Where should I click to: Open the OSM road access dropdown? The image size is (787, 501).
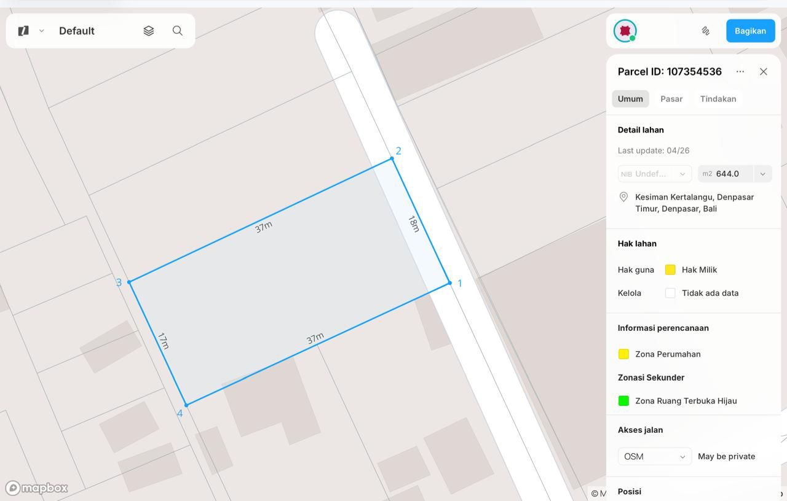coord(655,456)
